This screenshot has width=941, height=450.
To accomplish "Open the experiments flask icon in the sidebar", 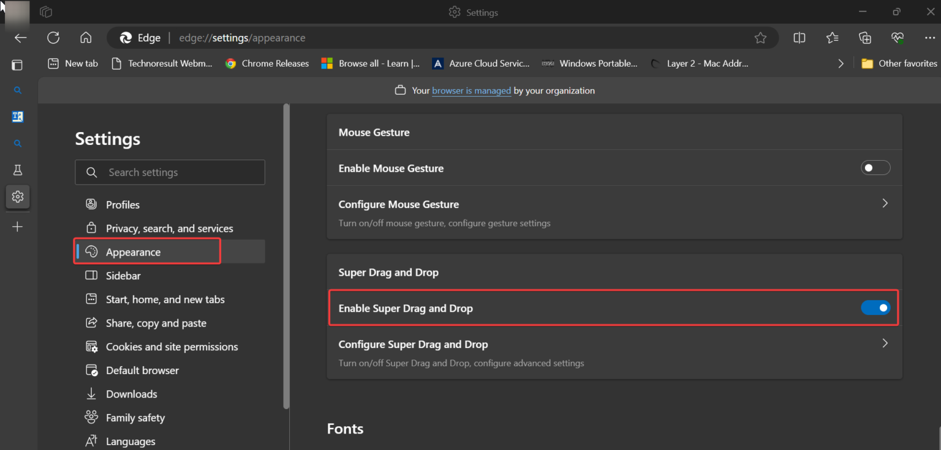I will [17, 169].
